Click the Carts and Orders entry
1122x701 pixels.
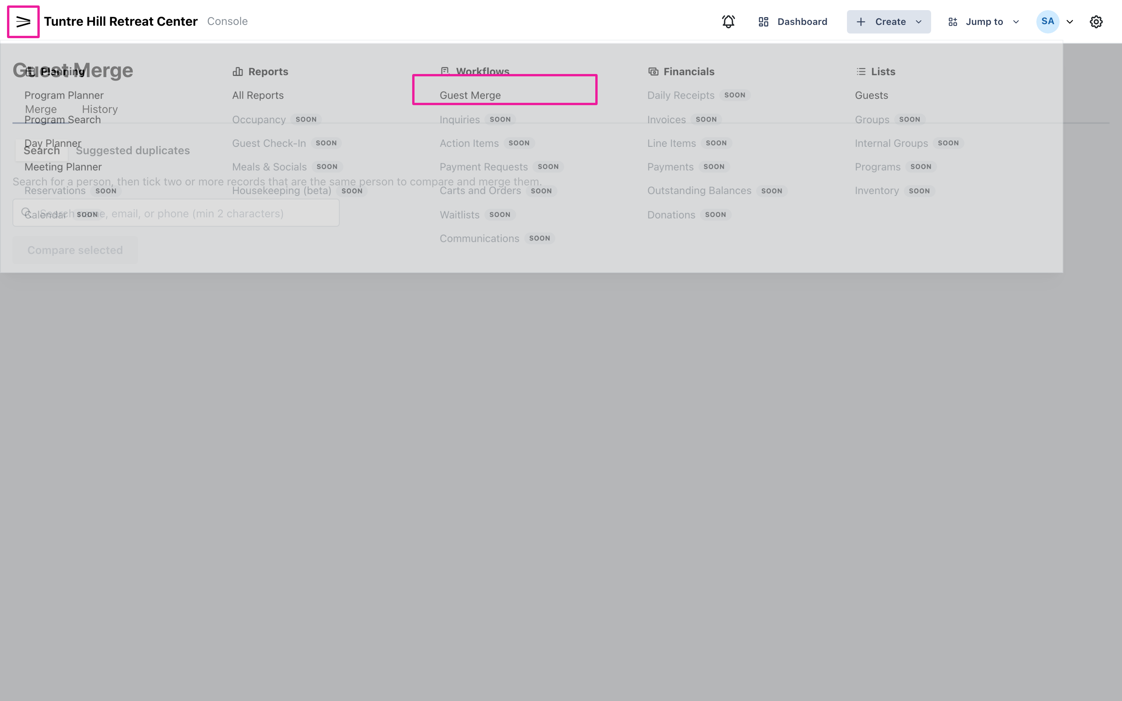point(480,190)
